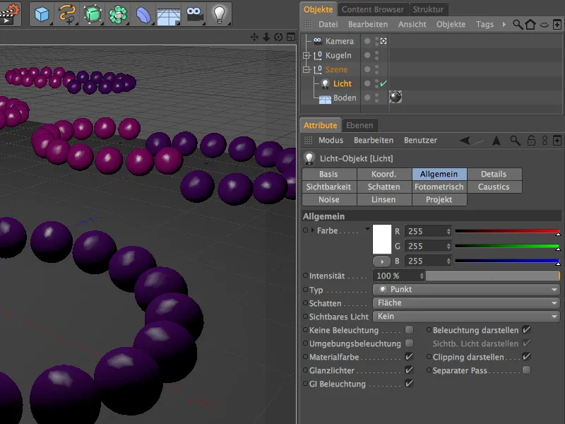Click the Objekte manager search magnifier
565x424 pixels.
tap(518, 25)
